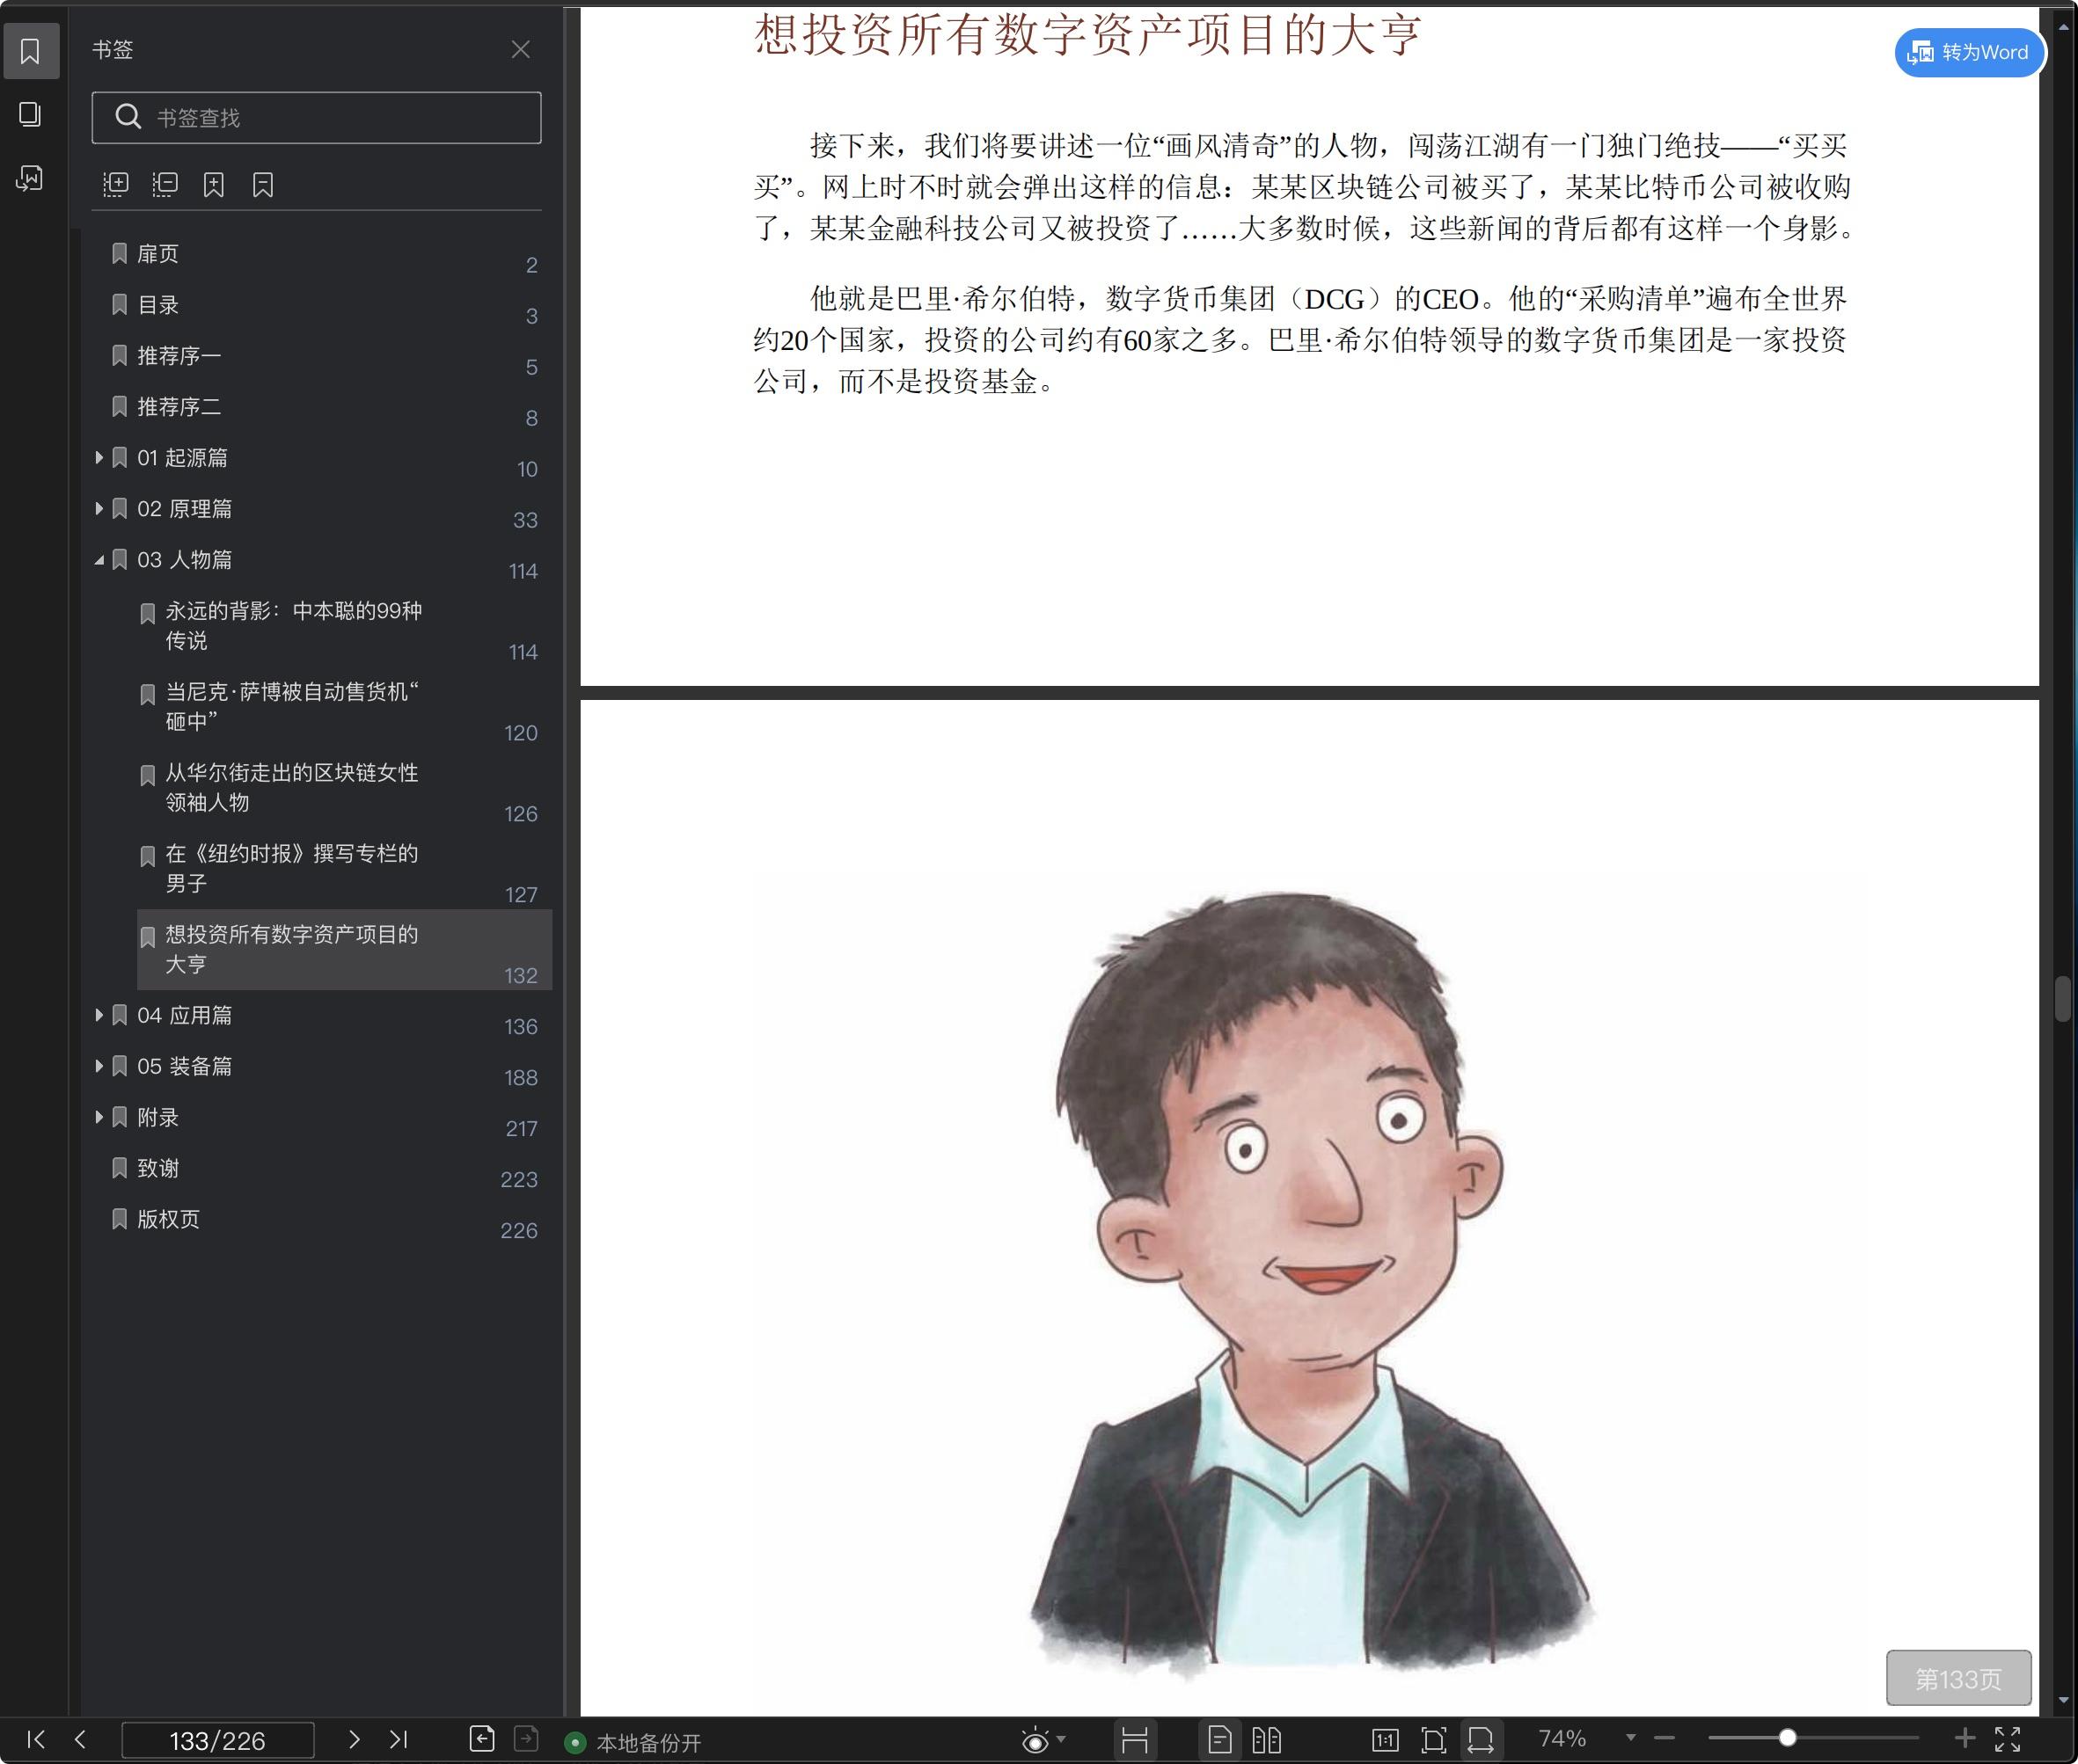Image resolution: width=2078 pixels, height=1764 pixels.
Task: Select the 附录 bookmark label
Action: click(158, 1118)
